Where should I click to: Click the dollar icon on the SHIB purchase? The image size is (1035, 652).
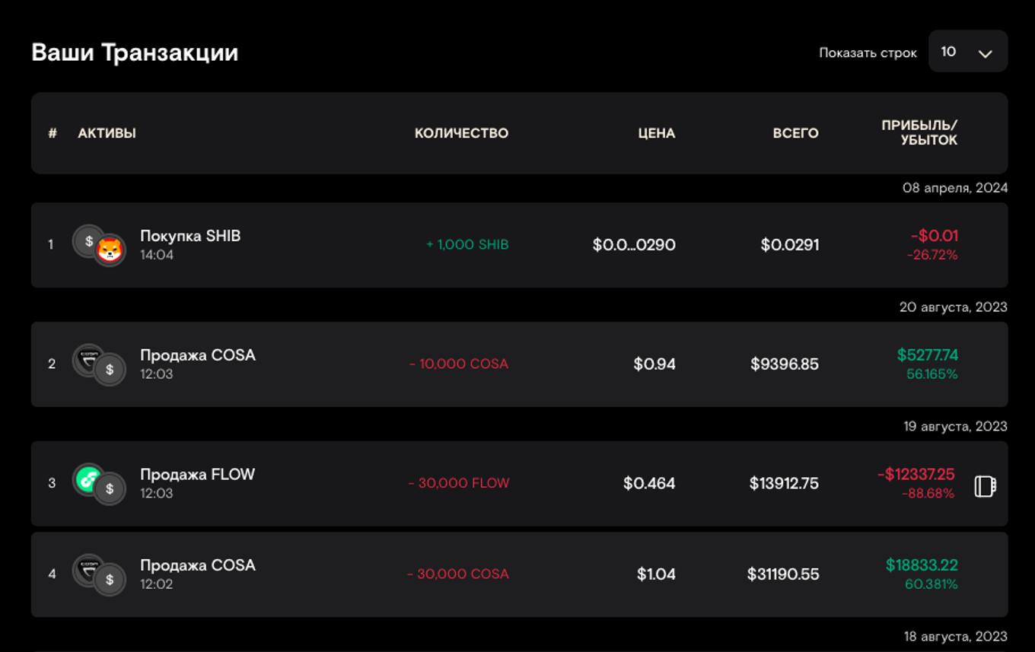(88, 240)
